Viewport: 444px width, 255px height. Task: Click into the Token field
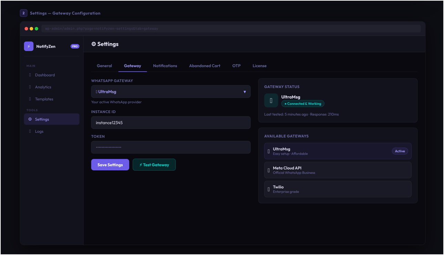[x=171, y=147]
